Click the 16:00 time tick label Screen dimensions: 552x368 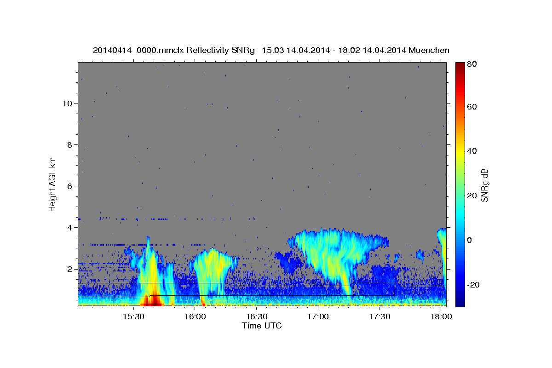[x=195, y=317]
